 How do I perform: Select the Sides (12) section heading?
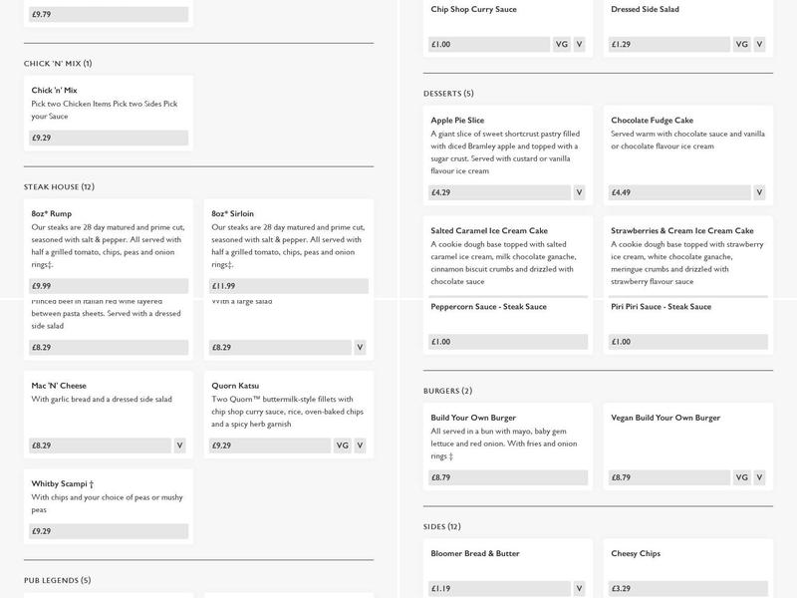tap(441, 526)
